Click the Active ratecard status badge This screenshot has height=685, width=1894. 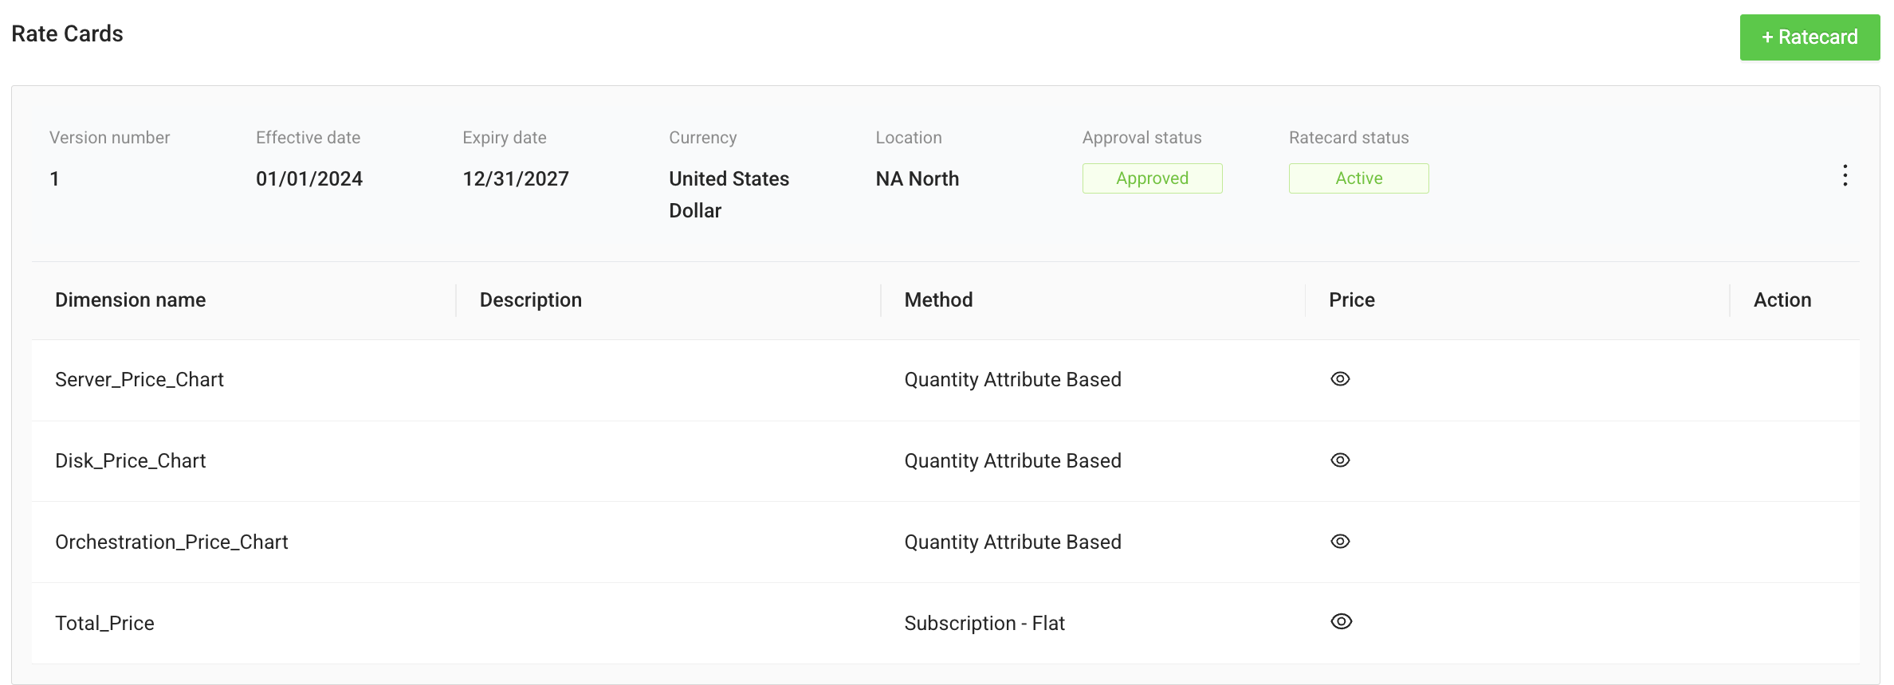coord(1358,178)
